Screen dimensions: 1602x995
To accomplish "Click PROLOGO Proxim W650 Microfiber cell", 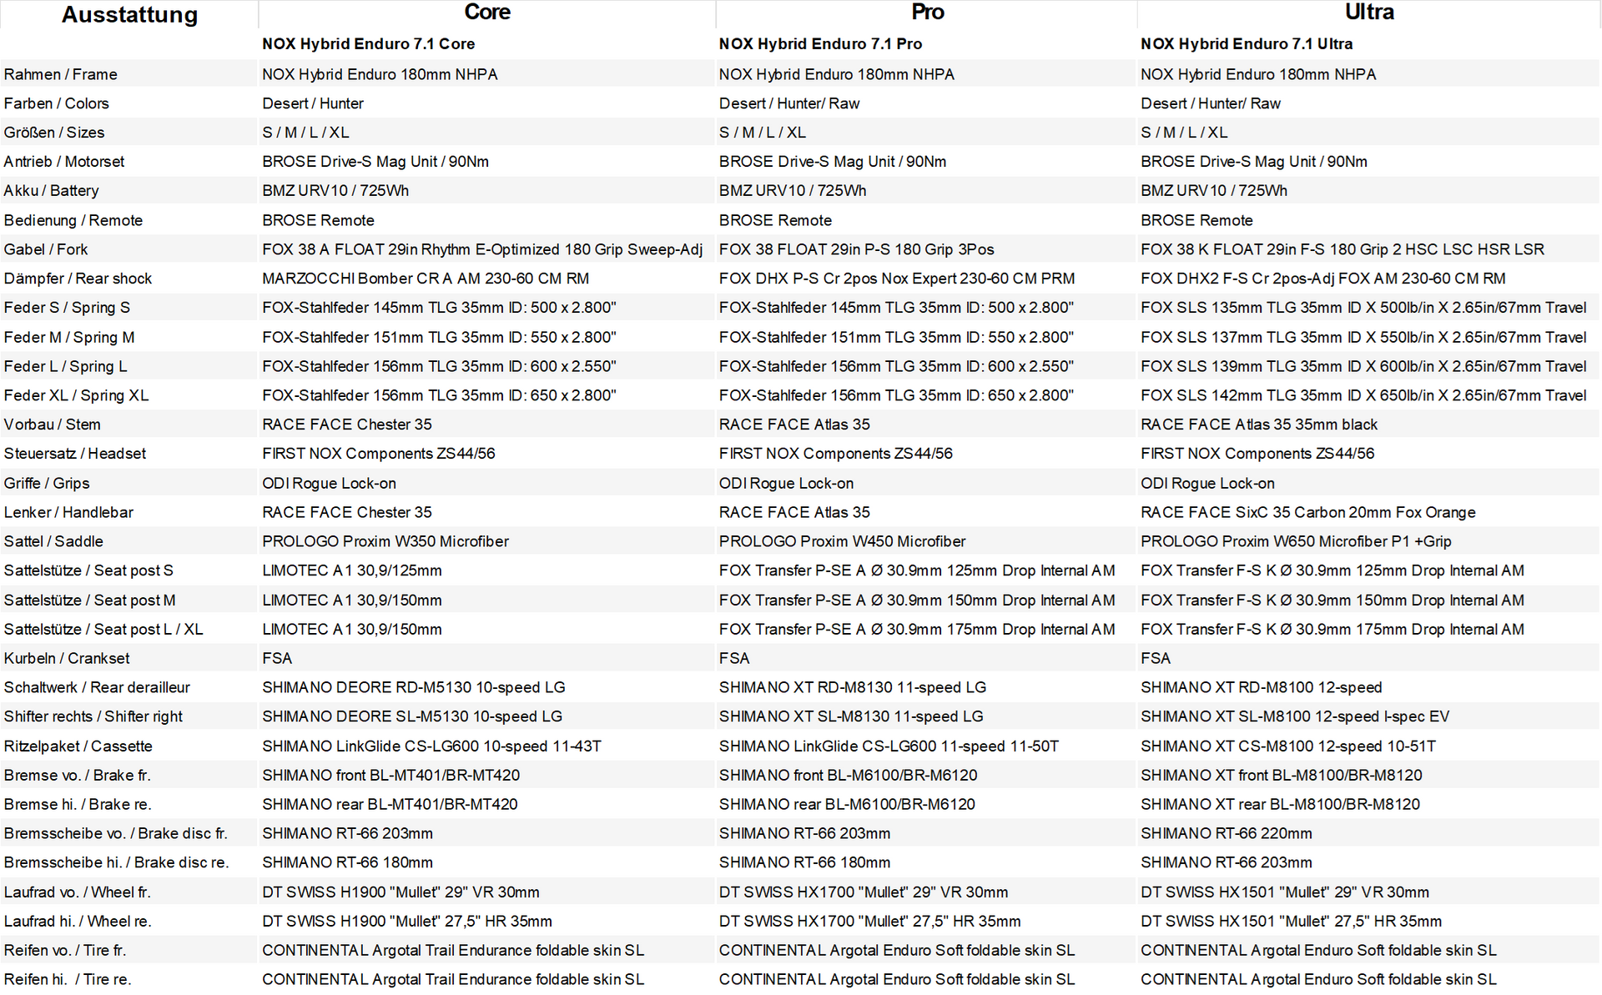I will pyautogui.click(x=1297, y=542).
